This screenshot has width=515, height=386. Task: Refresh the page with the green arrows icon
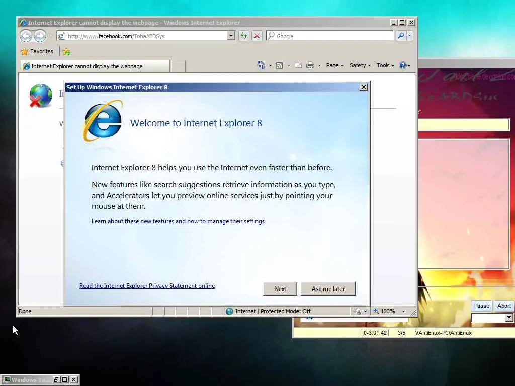pyautogui.click(x=244, y=36)
